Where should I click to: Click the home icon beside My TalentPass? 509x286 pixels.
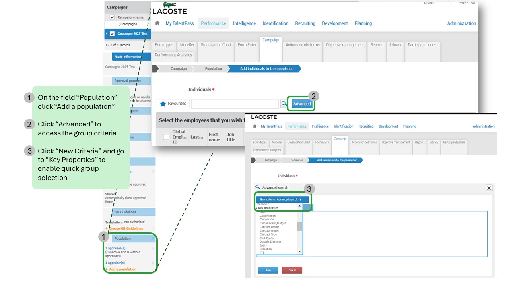tap(157, 23)
